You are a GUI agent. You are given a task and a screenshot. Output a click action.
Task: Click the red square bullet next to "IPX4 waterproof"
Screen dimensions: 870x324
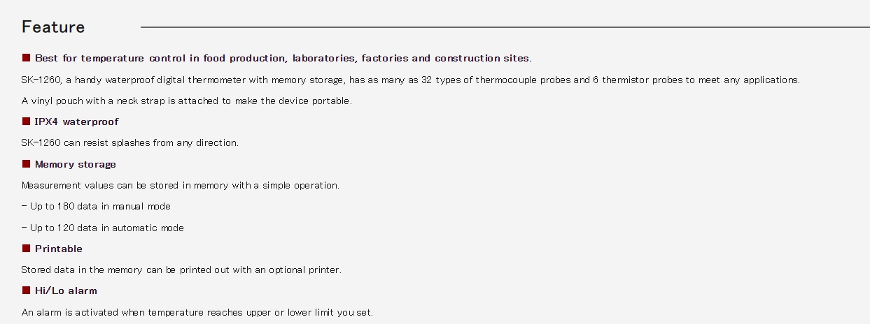[x=26, y=121]
